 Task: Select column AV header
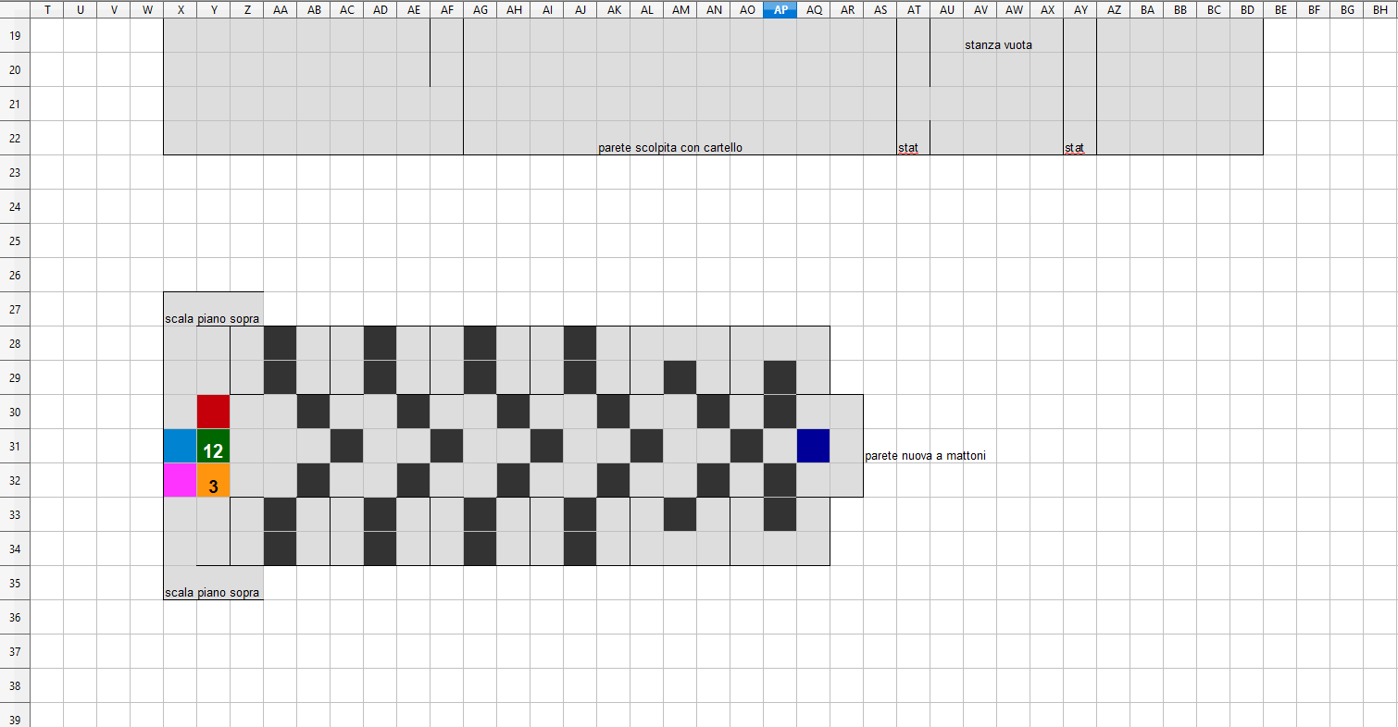pos(980,9)
